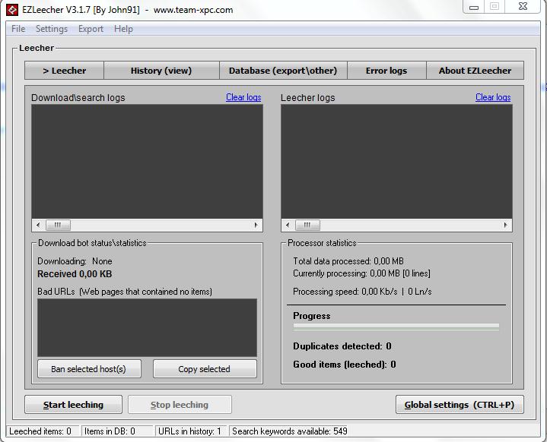The height and width of the screenshot is (442, 547).
Task: Click 'Received 0,00 KB' text
Action: click(x=75, y=274)
